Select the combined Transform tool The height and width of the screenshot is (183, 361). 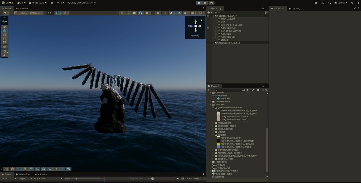5,47
